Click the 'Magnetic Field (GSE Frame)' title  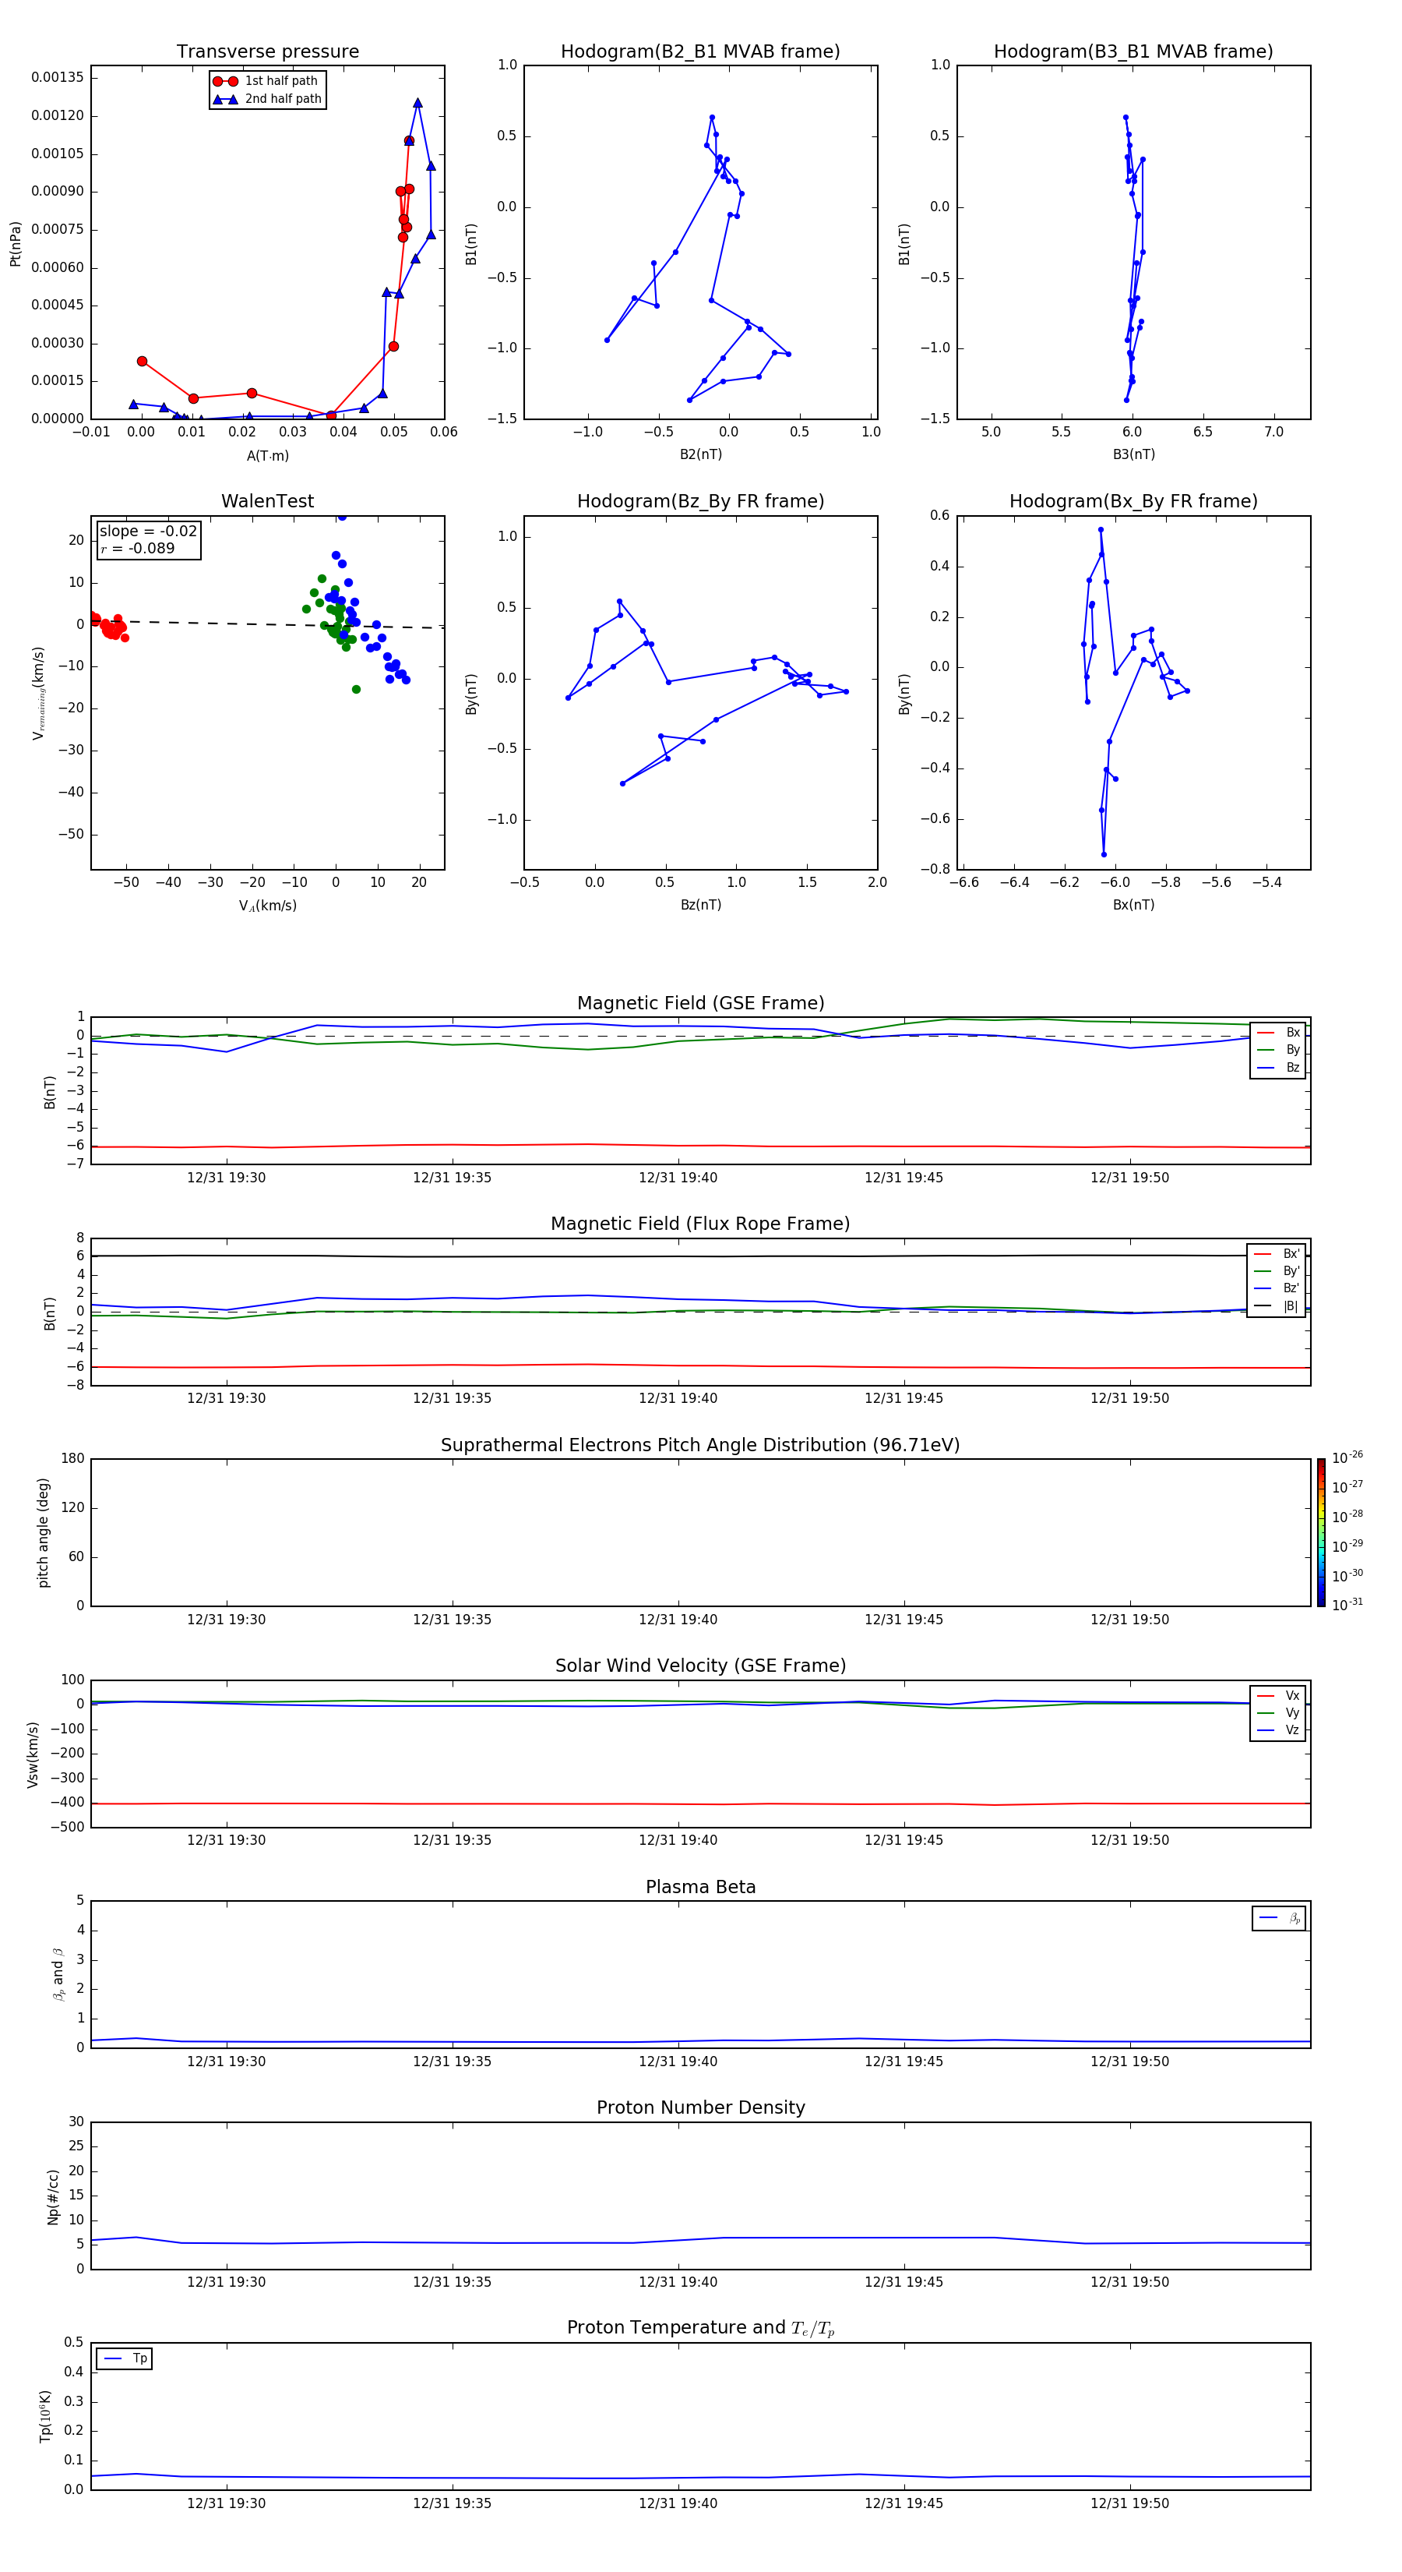coord(700,1003)
